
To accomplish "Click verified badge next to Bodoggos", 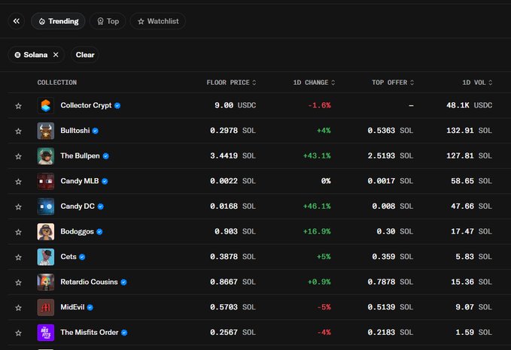I will (x=99, y=231).
